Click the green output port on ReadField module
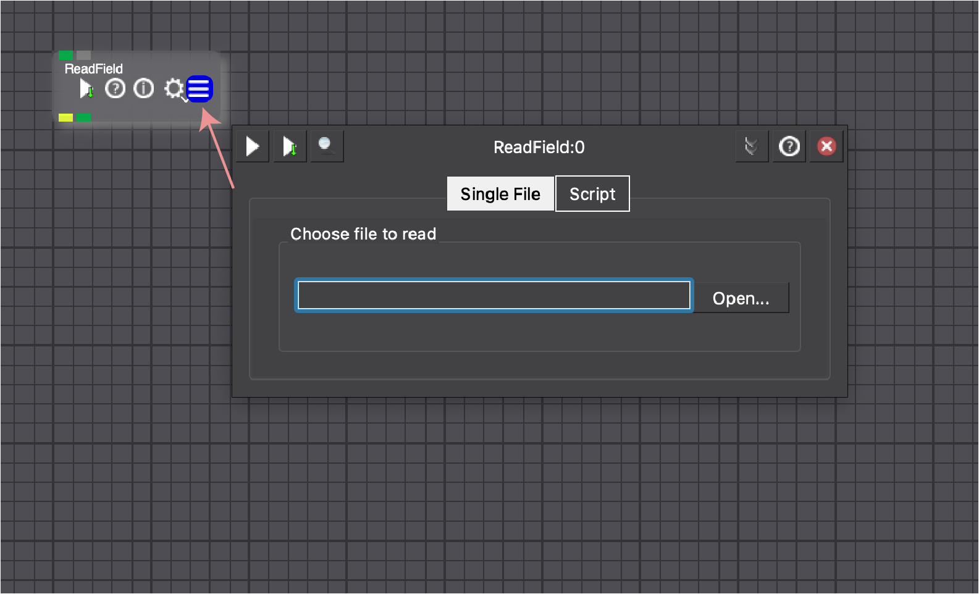This screenshot has width=979, height=594. (x=83, y=117)
